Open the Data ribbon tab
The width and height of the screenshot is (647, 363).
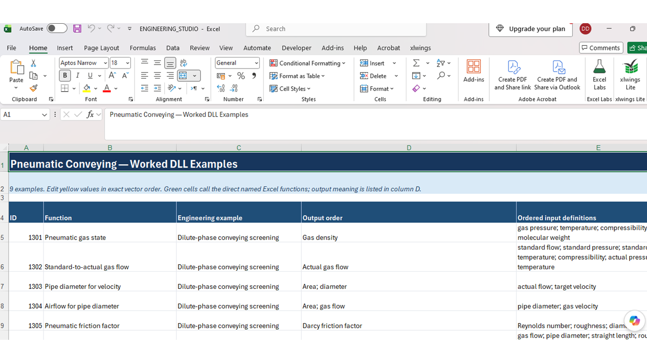tap(173, 48)
